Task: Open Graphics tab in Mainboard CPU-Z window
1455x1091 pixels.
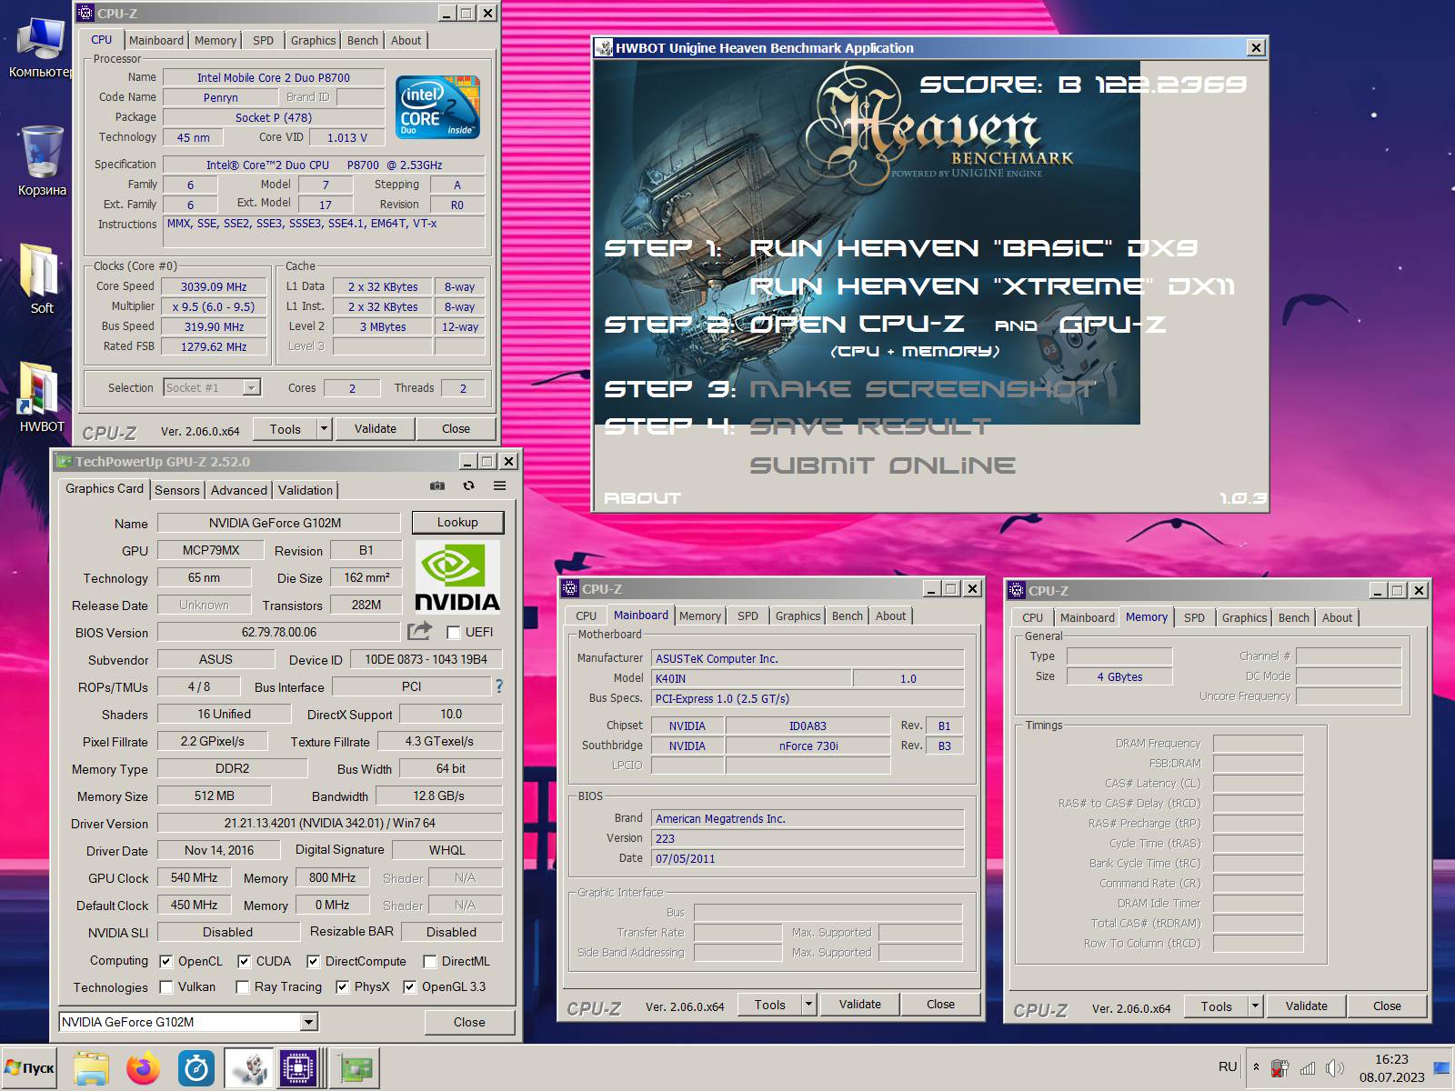Action: click(798, 616)
